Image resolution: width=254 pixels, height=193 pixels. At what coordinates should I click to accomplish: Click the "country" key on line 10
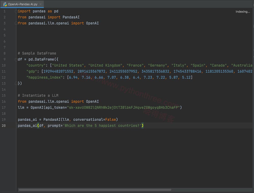36,65
